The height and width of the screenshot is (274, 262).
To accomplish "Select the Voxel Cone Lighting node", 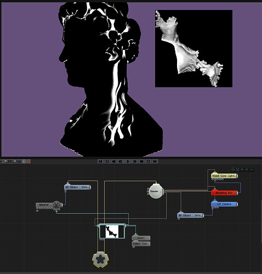I will 225,176.
